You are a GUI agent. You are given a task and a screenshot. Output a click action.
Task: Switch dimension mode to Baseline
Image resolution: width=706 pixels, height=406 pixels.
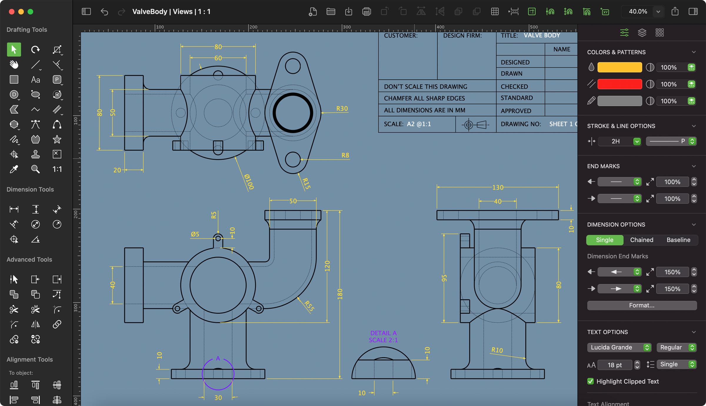[678, 240]
